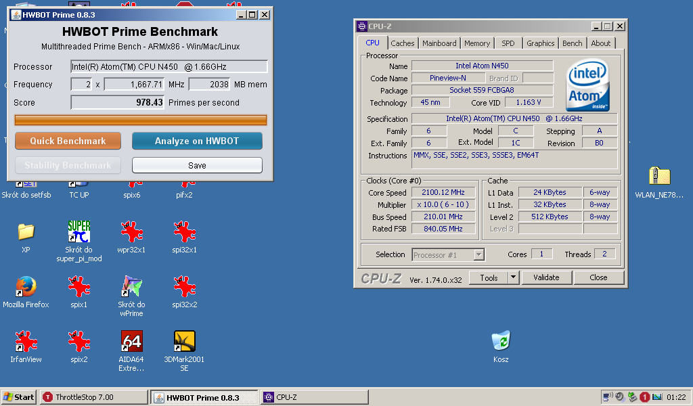Screen dimensions: 693x406
Task: Start the Quick Benchmark in HWBOT Prime
Action: click(68, 141)
